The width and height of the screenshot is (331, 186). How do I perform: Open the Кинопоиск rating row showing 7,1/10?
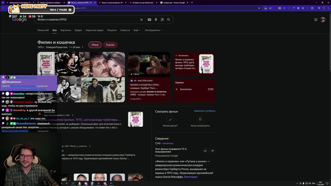pos(194,89)
